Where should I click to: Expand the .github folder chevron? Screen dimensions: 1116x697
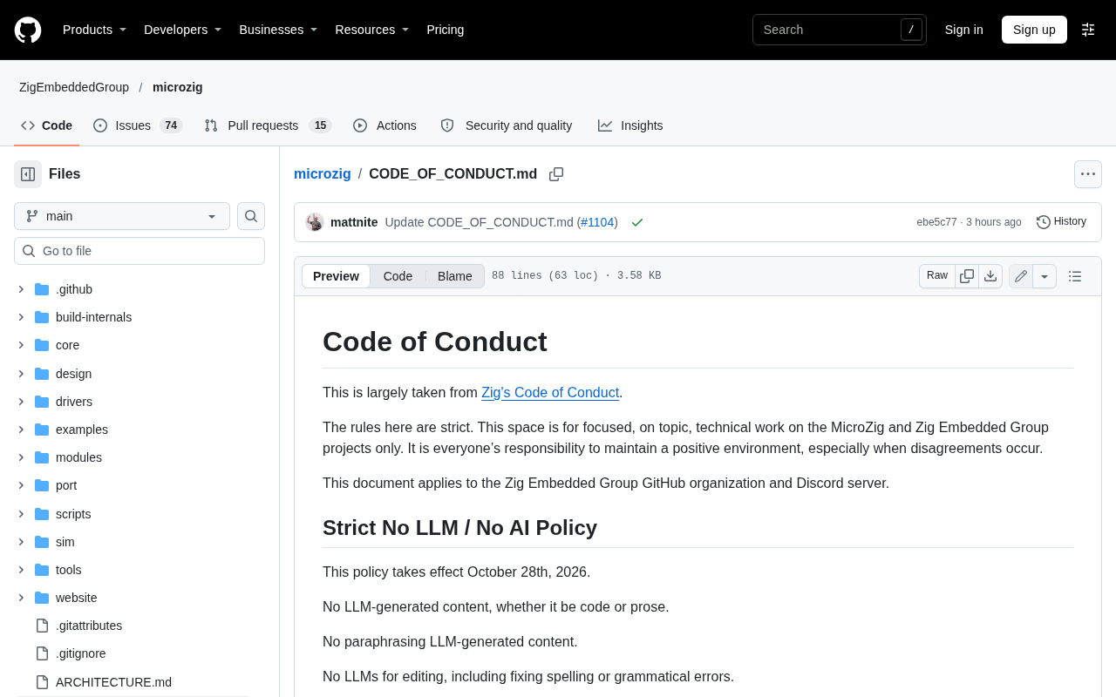pyautogui.click(x=21, y=289)
